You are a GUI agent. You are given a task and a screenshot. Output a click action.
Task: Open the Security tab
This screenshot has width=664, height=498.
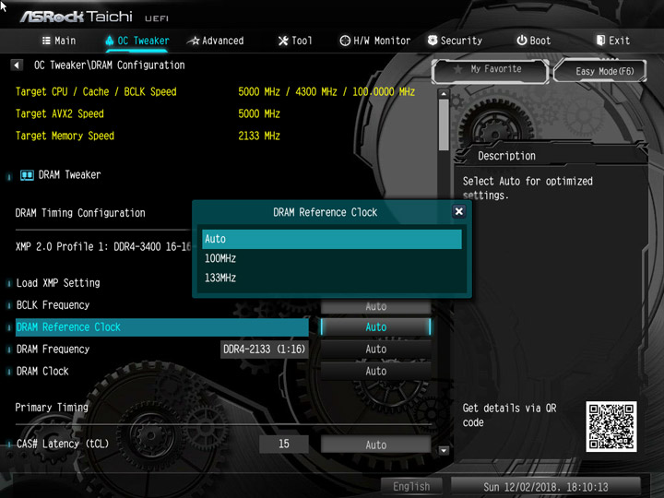[456, 41]
